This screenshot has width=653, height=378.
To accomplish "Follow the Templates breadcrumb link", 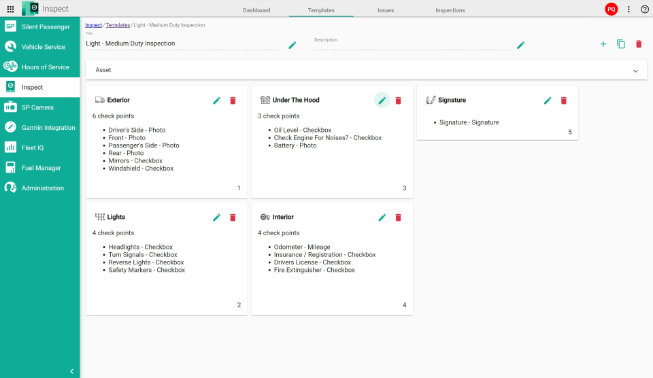I will tap(118, 25).
